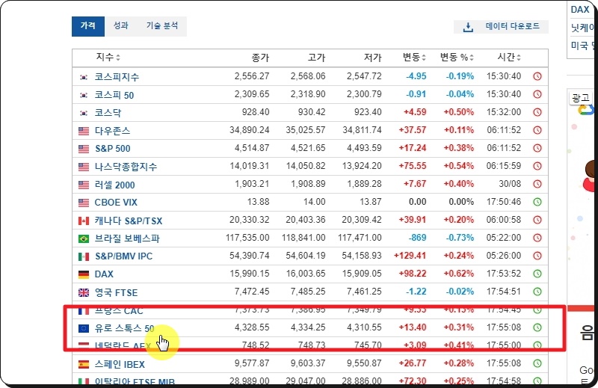Click the 고가 column header
The width and height of the screenshot is (598, 388).
pos(316,58)
